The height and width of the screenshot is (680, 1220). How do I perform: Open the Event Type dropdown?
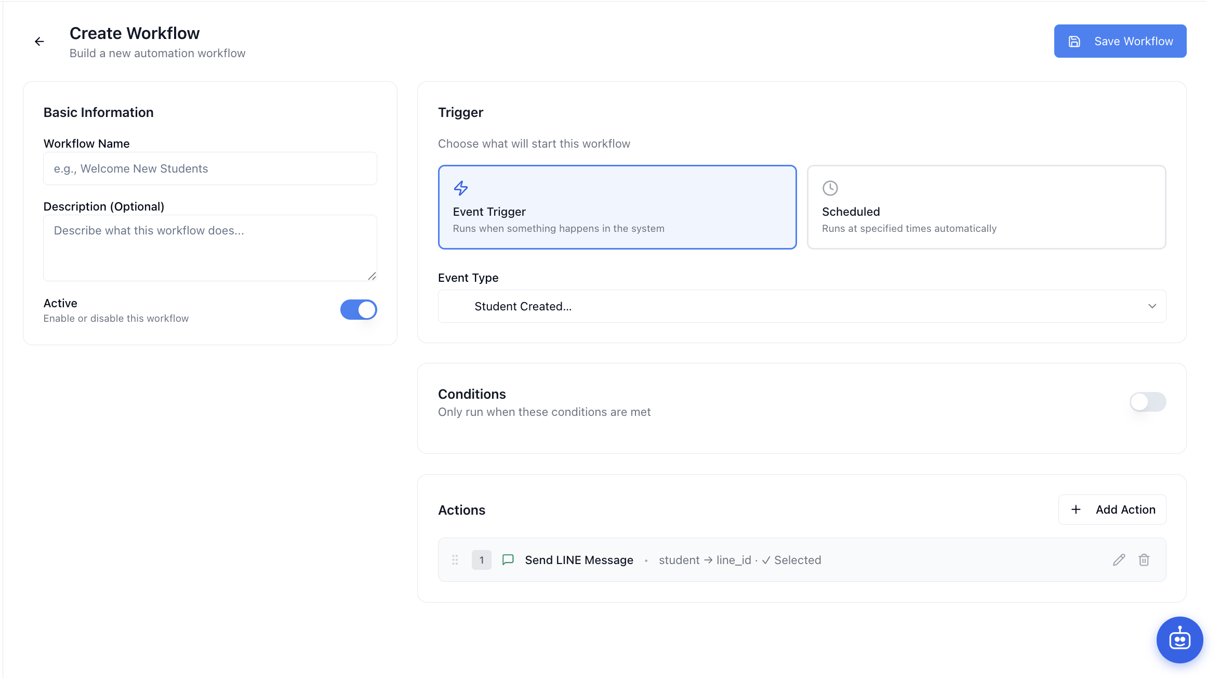(x=802, y=306)
